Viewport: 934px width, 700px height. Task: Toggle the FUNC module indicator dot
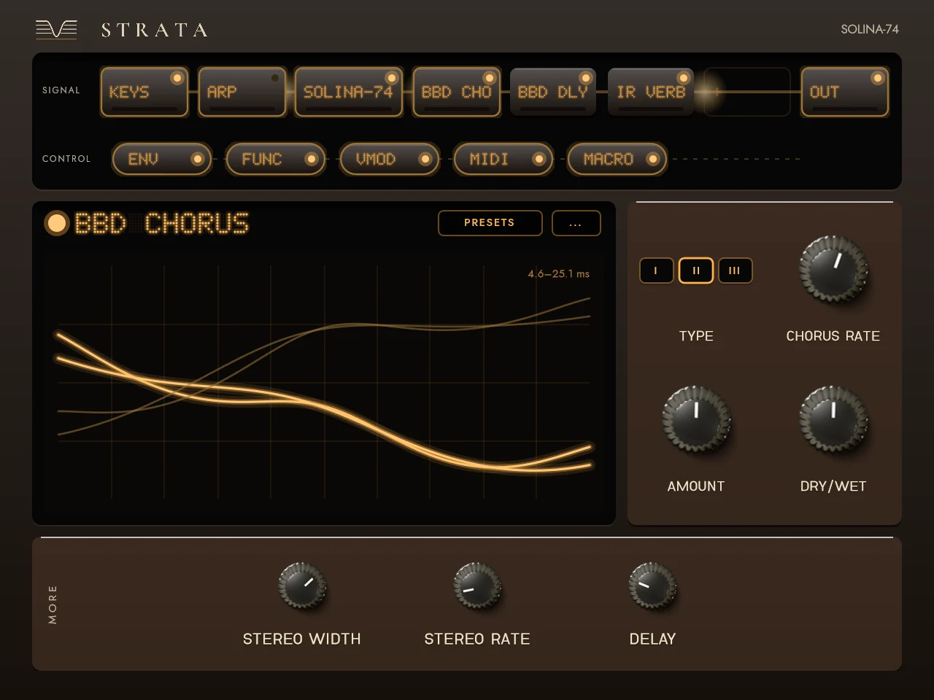pos(311,159)
